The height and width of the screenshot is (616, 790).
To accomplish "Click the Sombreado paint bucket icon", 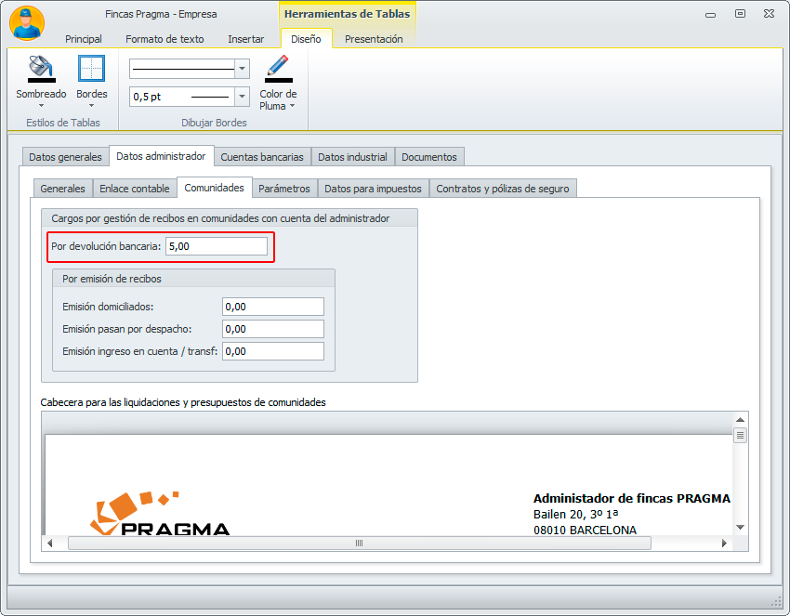I will (x=41, y=69).
